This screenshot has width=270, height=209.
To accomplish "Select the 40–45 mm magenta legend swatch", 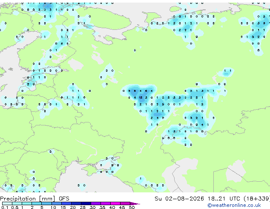I will (115, 203).
